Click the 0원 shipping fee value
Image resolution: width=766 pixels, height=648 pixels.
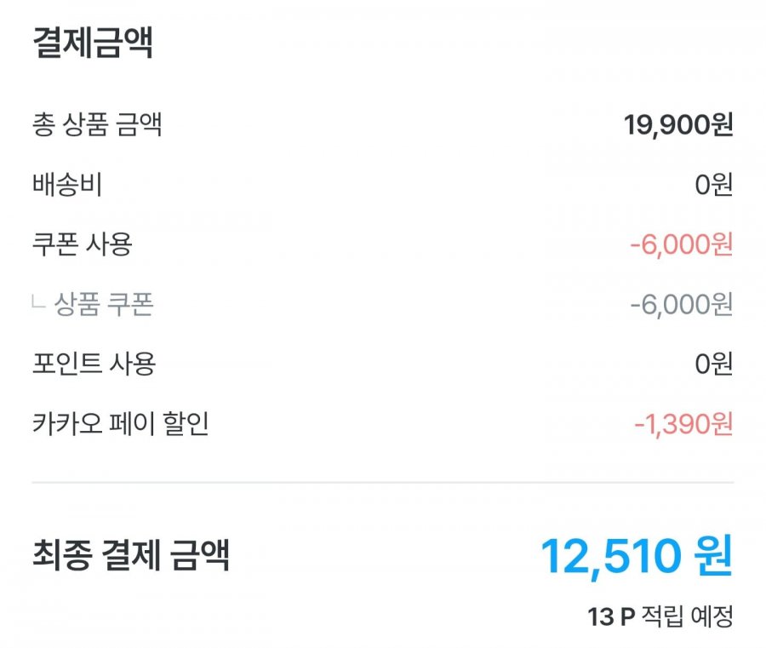coord(714,185)
